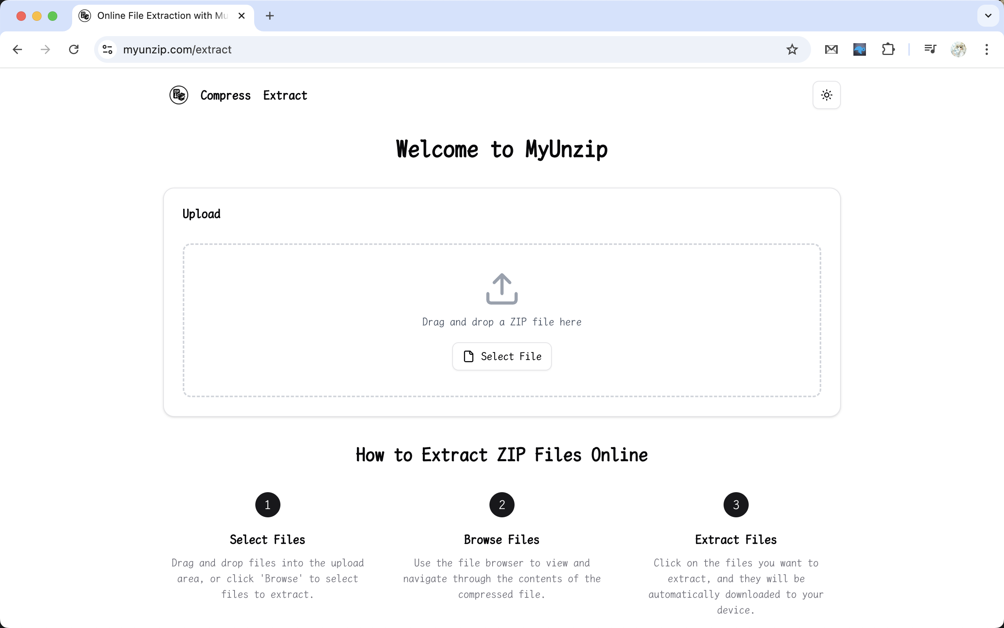This screenshot has height=628, width=1004.
Task: Click the 'Extract Files' step heading
Action: coord(736,540)
